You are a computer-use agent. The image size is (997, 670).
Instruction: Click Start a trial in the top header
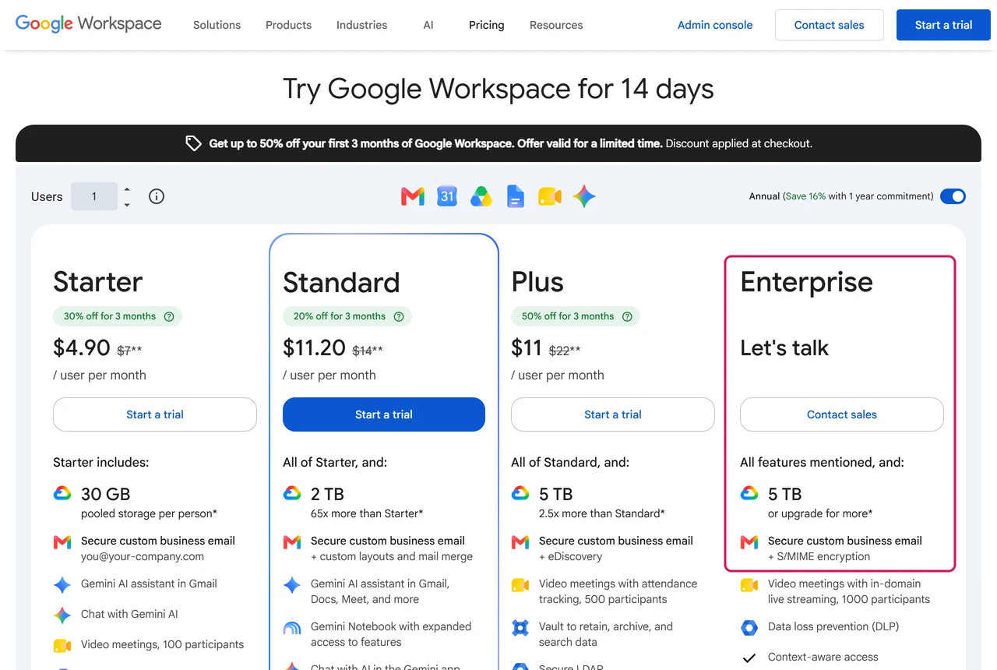tap(944, 25)
